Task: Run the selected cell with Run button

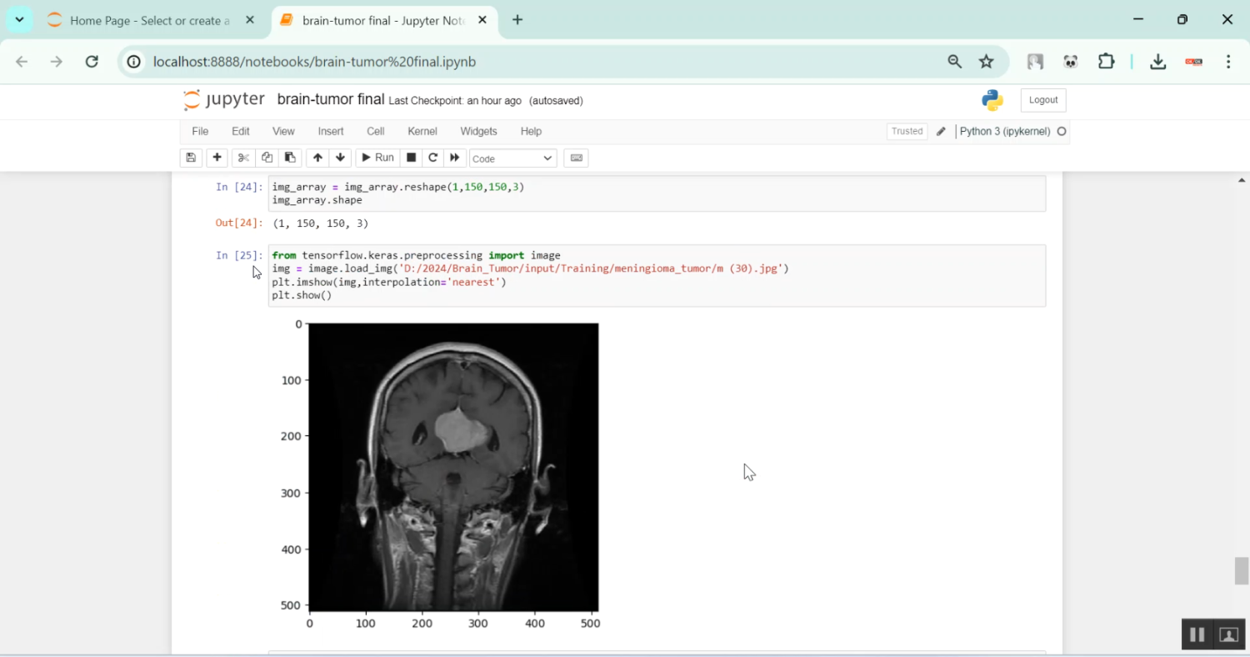Action: coord(377,158)
